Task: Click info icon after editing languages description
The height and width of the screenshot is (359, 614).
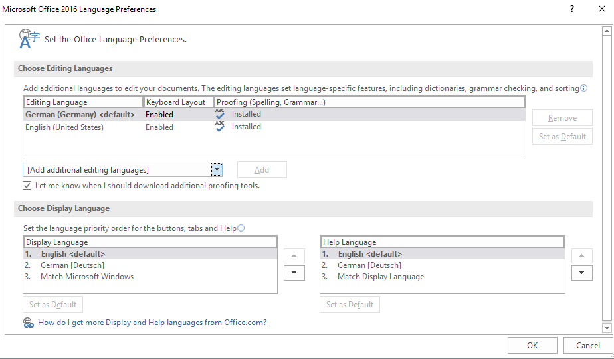Action: (x=584, y=88)
